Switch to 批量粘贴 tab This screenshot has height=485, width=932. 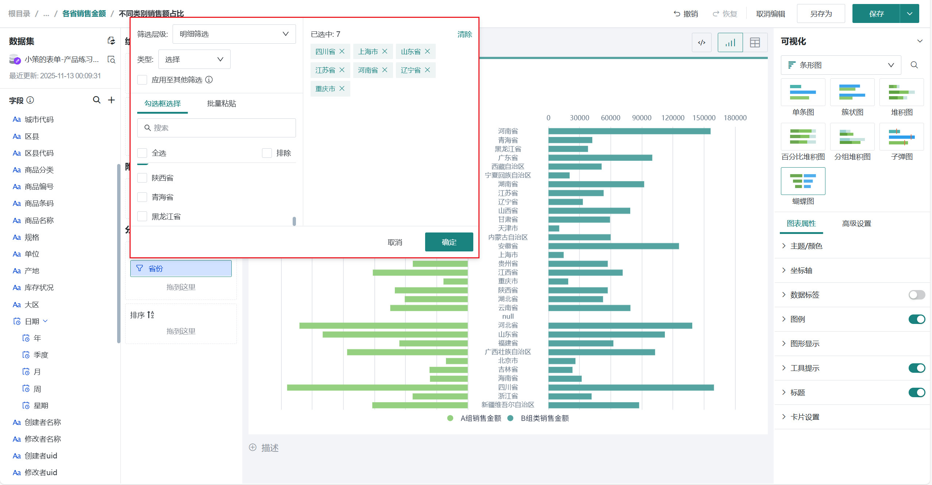[x=221, y=103]
